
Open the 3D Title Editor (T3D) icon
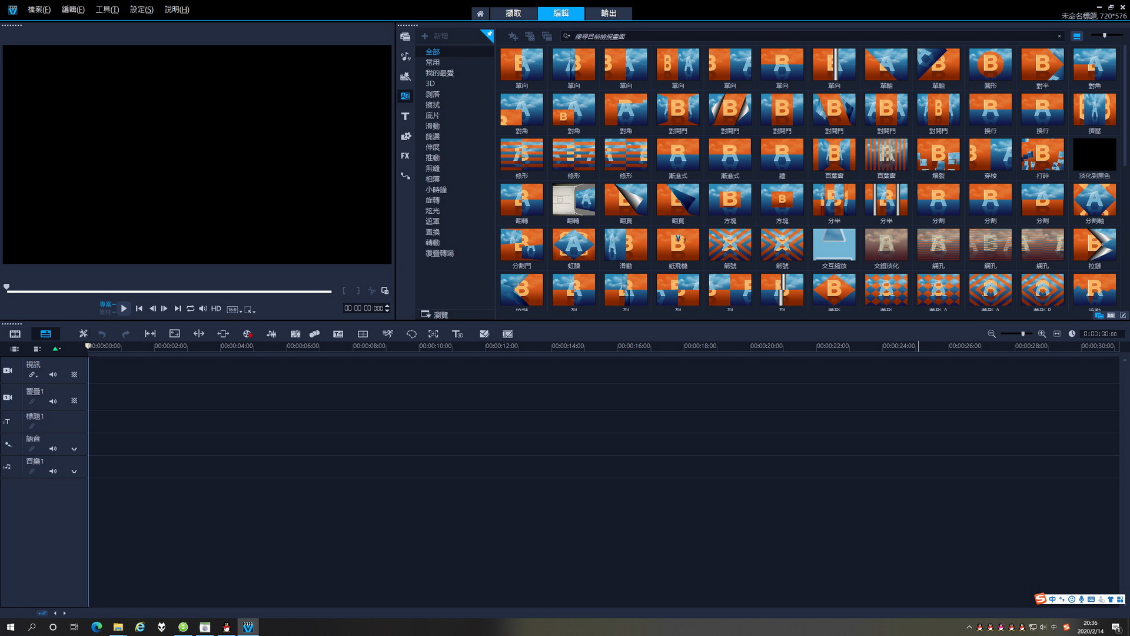coord(457,334)
